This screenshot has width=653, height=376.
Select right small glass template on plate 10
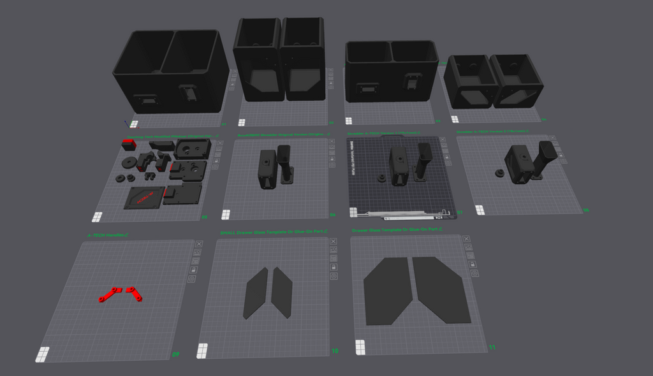[282, 293]
